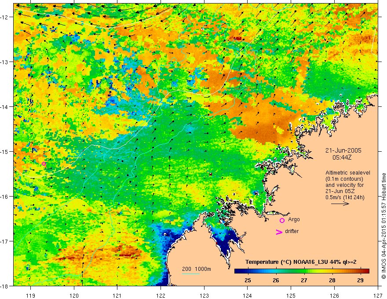Click the 125 longitude axis label

click(x=291, y=295)
